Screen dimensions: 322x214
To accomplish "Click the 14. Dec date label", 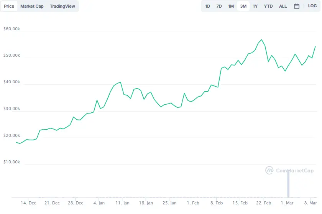I will coord(28,203).
